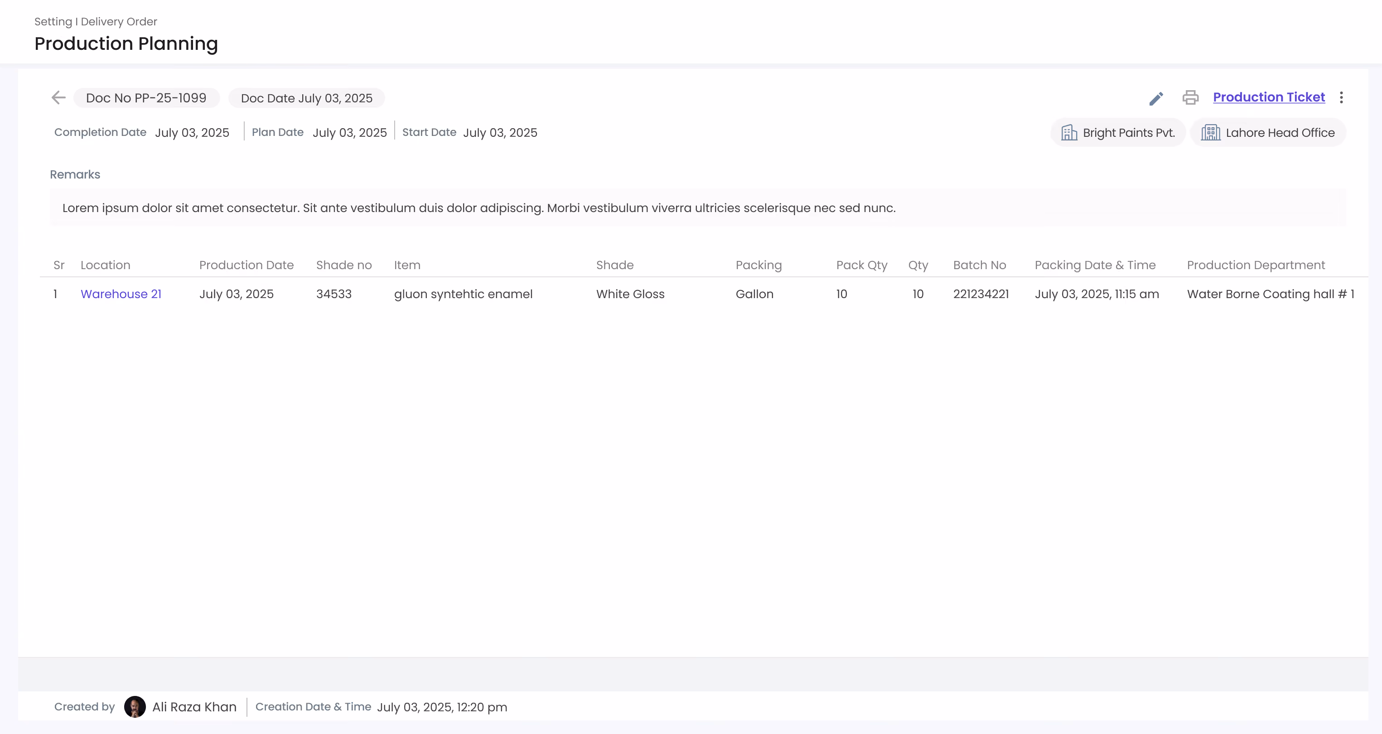This screenshot has width=1382, height=734.
Task: Select shade number 34533 cell
Action: point(333,294)
